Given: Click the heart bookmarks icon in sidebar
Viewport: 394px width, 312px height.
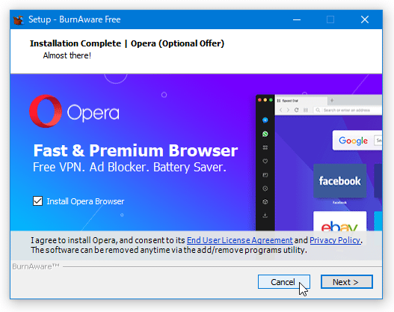Looking at the screenshot, I should coord(265,161).
